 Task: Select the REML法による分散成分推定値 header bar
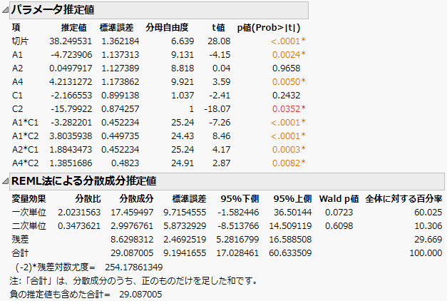[x=227, y=181]
